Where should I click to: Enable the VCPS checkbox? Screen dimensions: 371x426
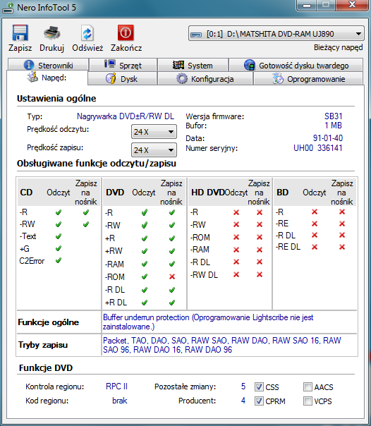coord(308,401)
